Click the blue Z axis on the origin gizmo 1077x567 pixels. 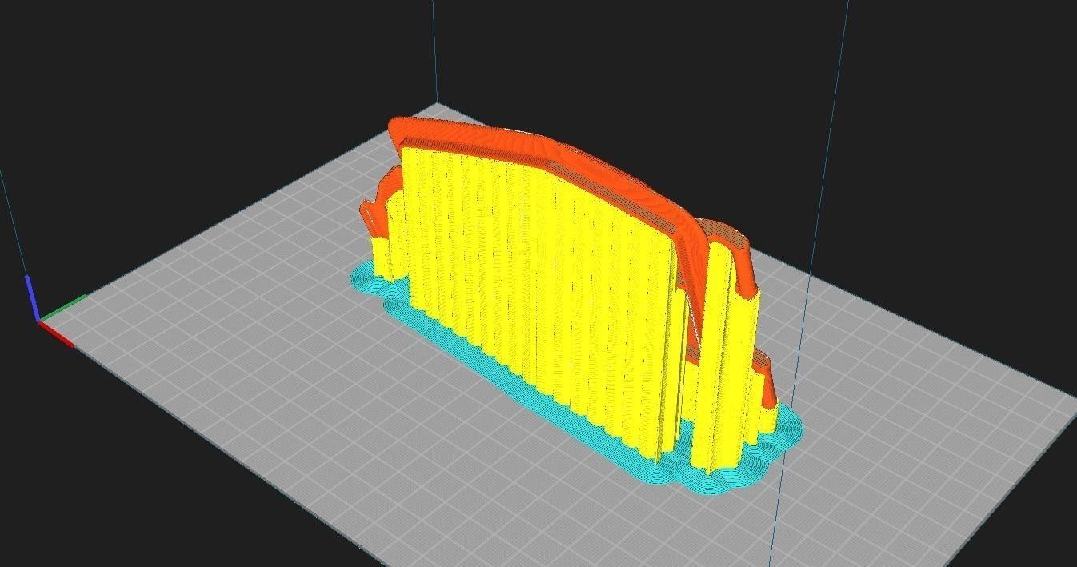32,297
